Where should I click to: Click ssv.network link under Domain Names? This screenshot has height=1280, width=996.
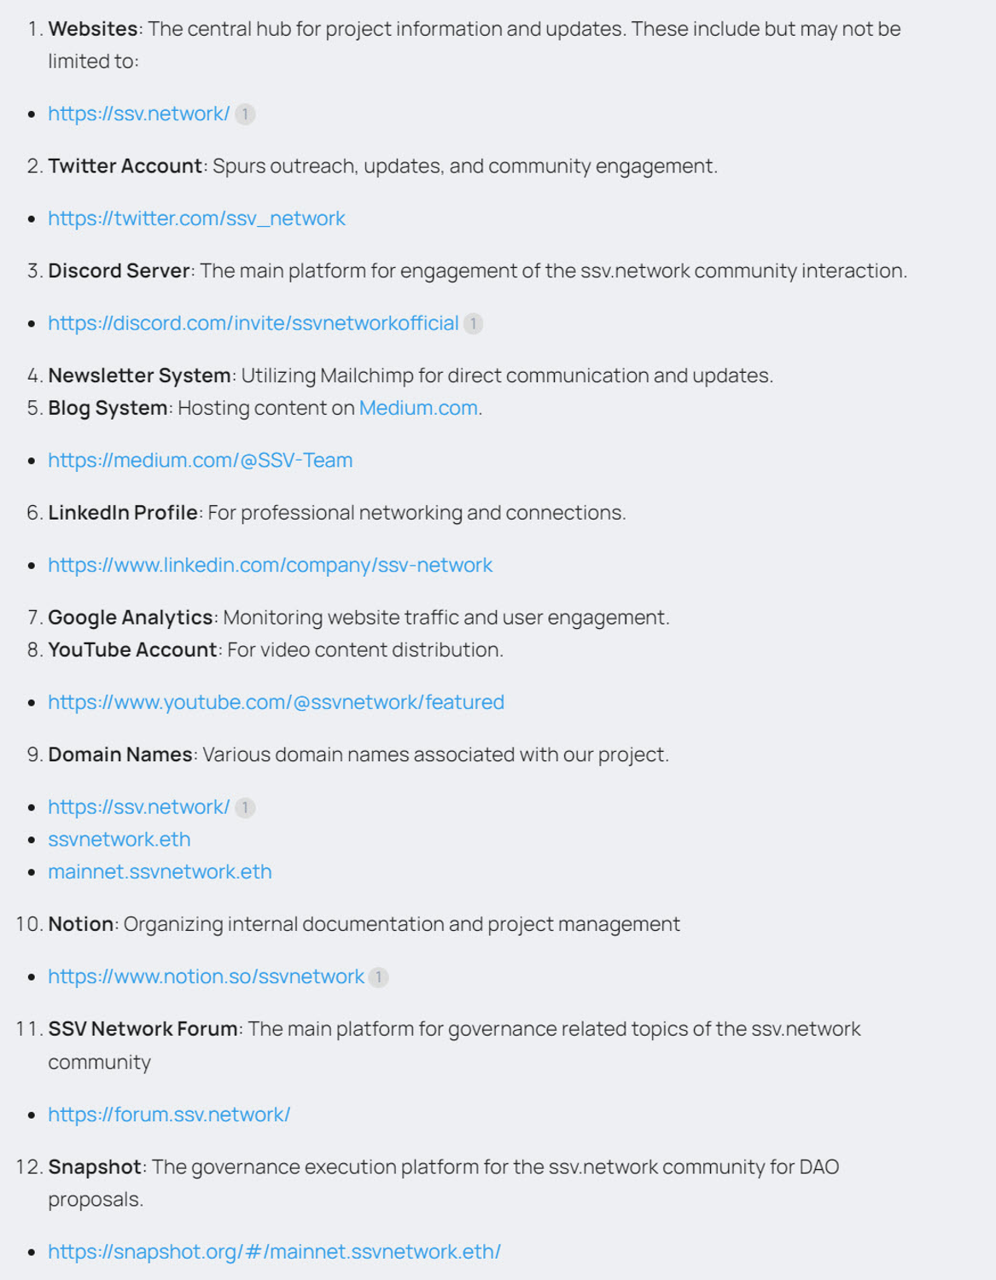click(138, 807)
